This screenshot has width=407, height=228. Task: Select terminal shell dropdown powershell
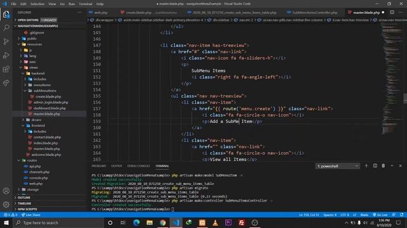[x=338, y=166]
